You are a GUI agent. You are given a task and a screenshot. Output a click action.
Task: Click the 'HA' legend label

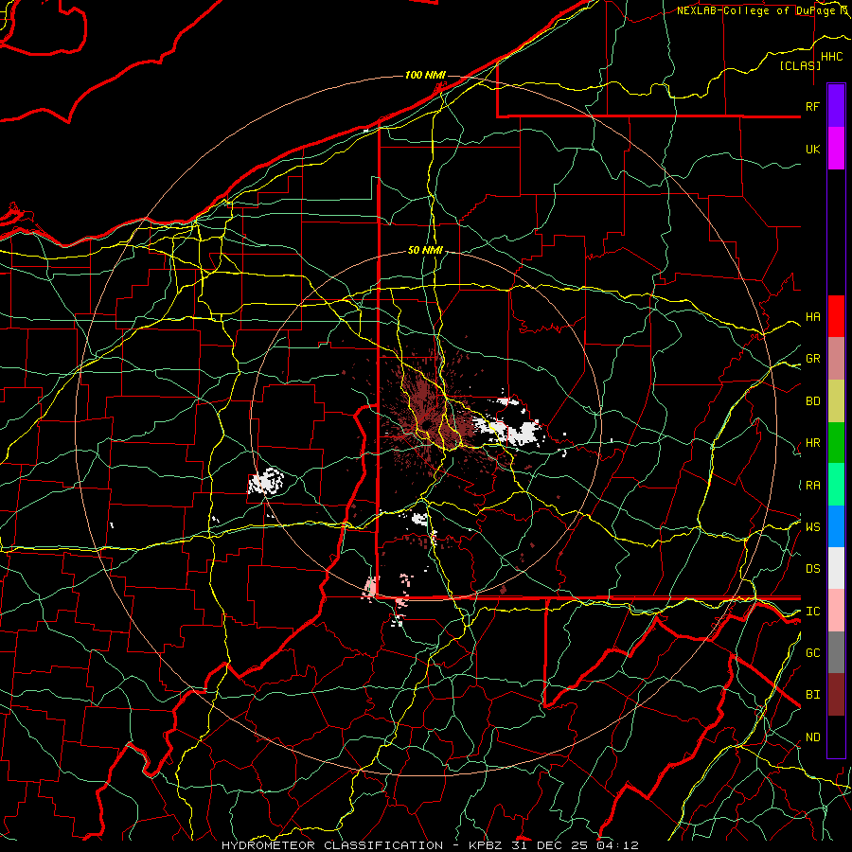pos(812,317)
